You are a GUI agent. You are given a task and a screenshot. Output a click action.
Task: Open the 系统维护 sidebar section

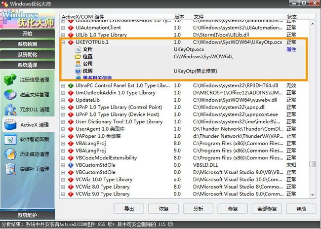(28, 215)
